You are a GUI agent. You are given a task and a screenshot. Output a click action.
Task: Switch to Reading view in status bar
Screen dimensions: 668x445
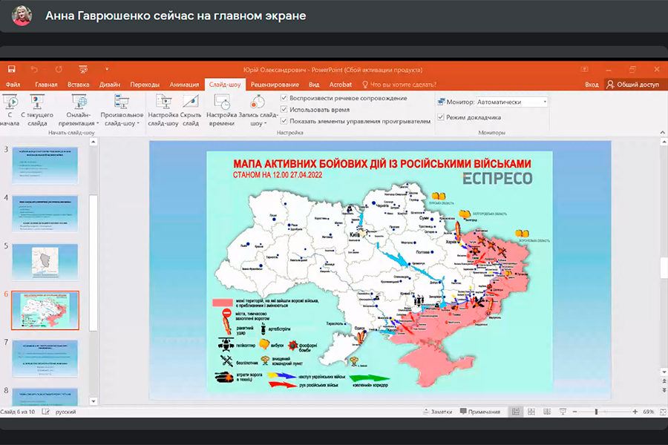click(x=547, y=412)
